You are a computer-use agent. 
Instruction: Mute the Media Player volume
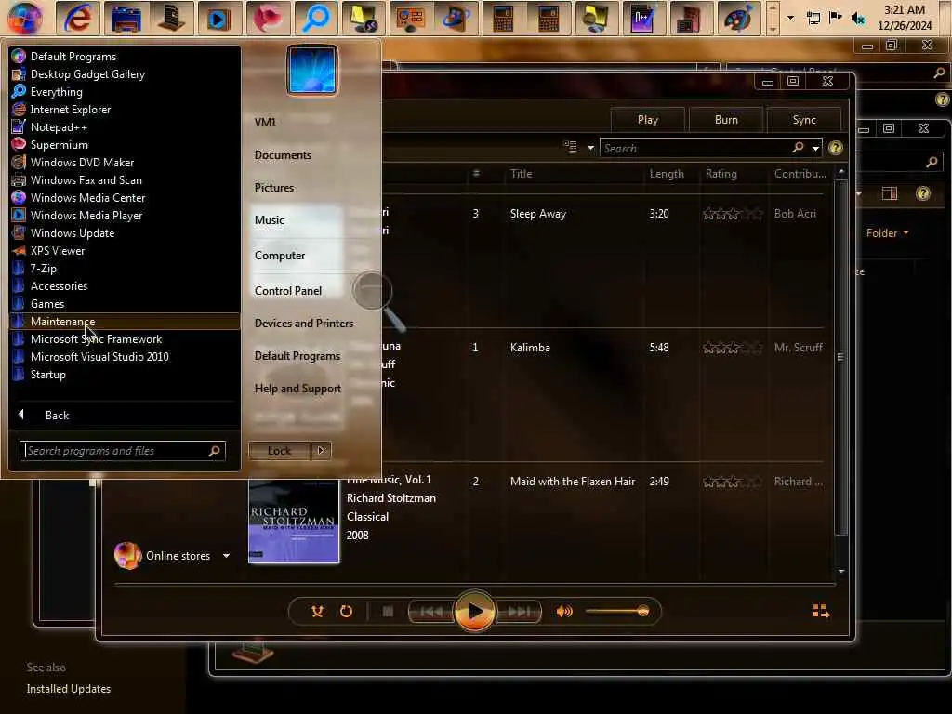point(564,612)
